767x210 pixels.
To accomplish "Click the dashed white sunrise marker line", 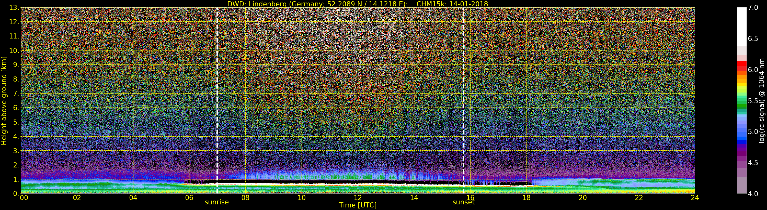I will [x=217, y=100].
